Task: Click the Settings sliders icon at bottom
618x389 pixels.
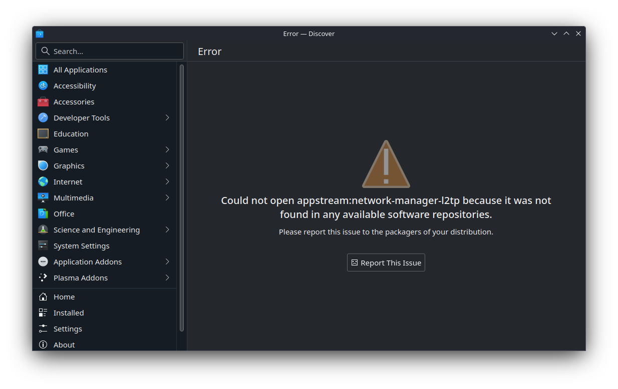Action: [43, 328]
